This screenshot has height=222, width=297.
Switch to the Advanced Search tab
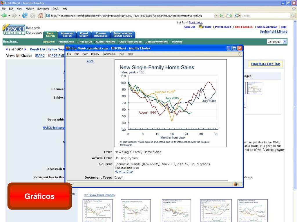point(67,35)
